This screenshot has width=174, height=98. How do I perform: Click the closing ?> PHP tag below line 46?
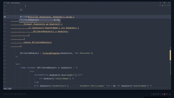pos(17,57)
